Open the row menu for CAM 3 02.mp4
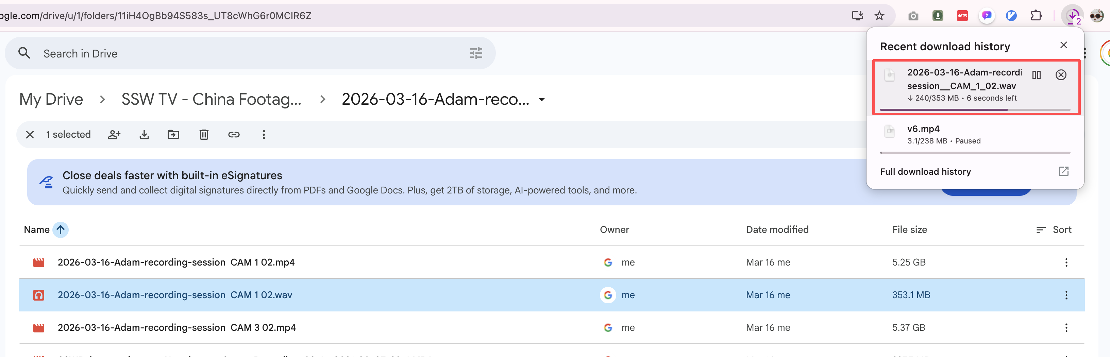This screenshot has width=1110, height=357. coord(1066,327)
